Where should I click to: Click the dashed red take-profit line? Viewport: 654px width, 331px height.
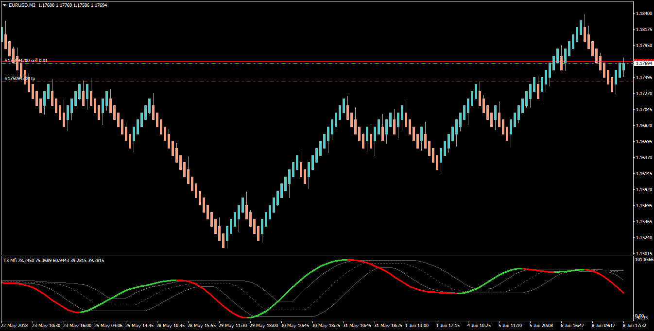coord(316,81)
